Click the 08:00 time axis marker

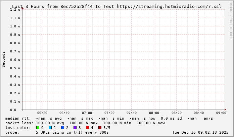154,113
